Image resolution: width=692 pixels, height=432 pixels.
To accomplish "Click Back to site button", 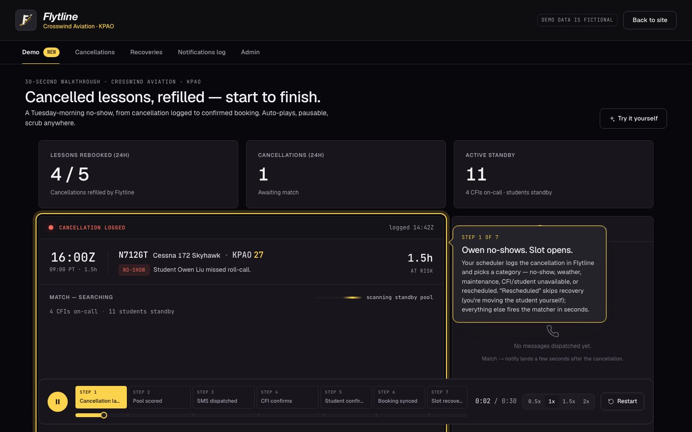I will click(650, 20).
